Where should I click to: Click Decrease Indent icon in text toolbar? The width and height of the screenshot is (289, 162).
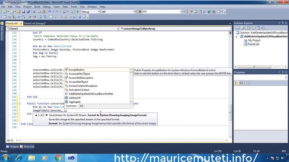(x=30, y=17)
